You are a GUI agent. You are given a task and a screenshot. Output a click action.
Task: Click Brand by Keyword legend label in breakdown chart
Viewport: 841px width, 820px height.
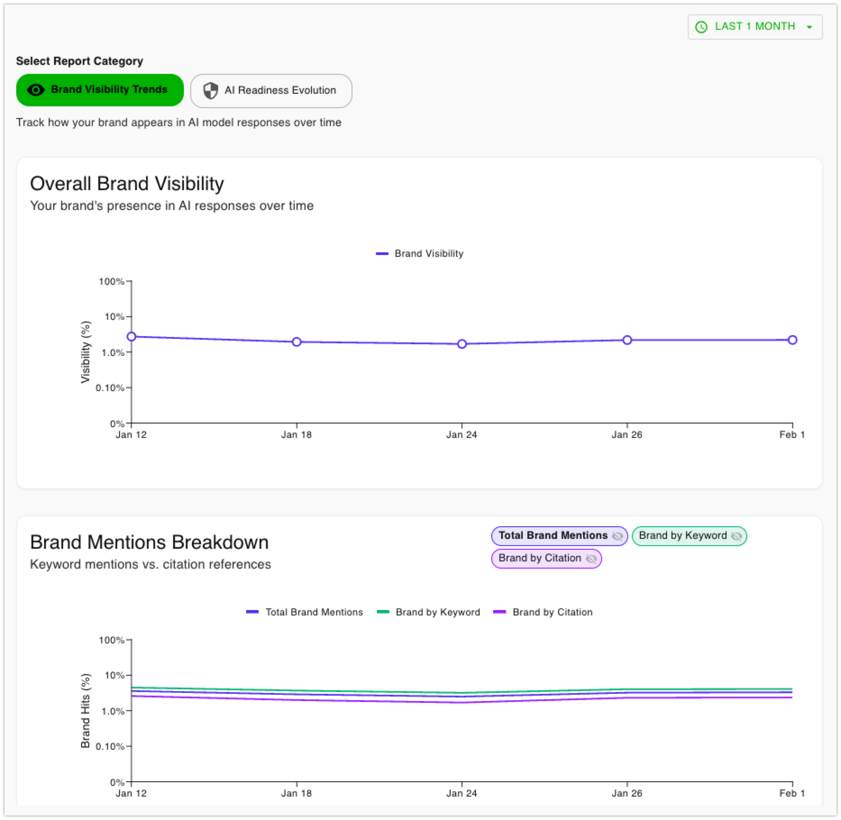pyautogui.click(x=437, y=612)
